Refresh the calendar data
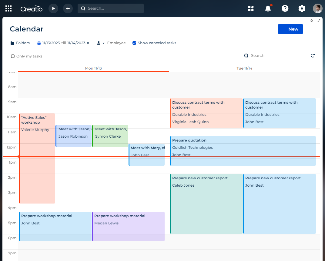The image size is (325, 261). pyautogui.click(x=313, y=56)
